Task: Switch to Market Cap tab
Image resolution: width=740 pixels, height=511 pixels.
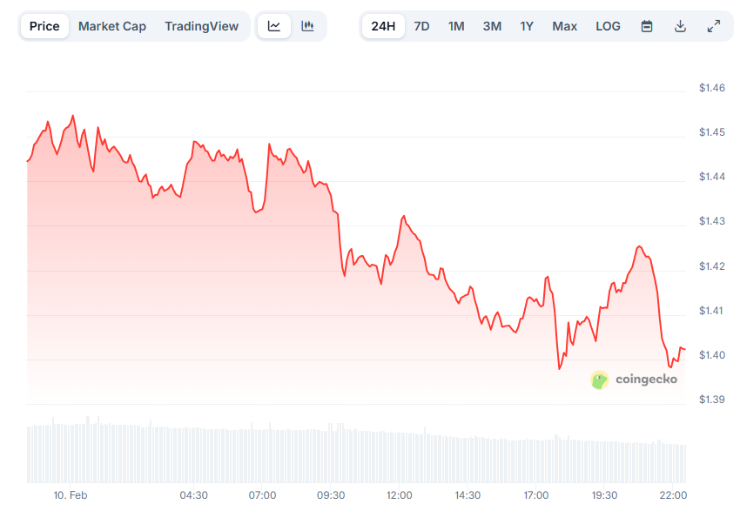Action: pyautogui.click(x=112, y=26)
